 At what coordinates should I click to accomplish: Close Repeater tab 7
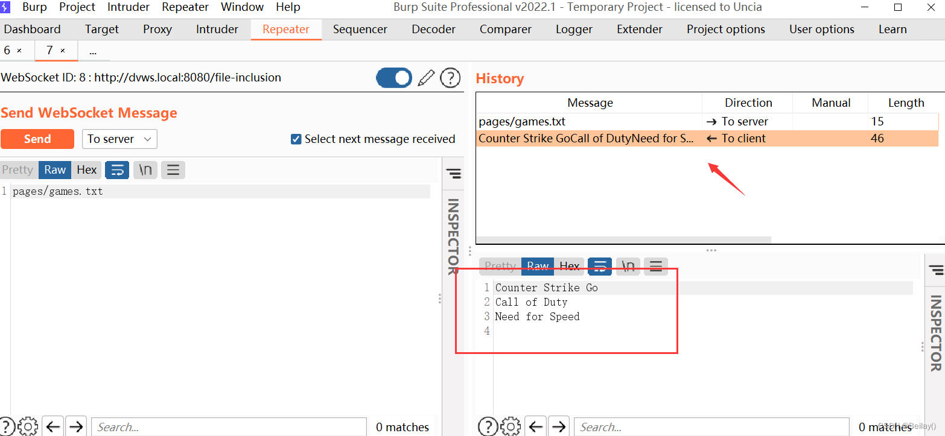[x=63, y=51]
